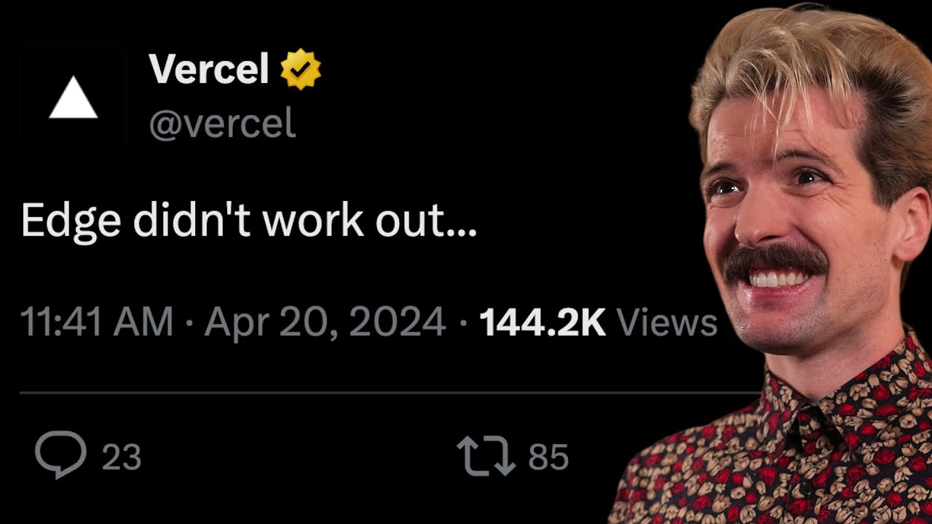Click the word "Edge" in the tweet
Viewport: 932px width, 524px height.
(x=71, y=219)
